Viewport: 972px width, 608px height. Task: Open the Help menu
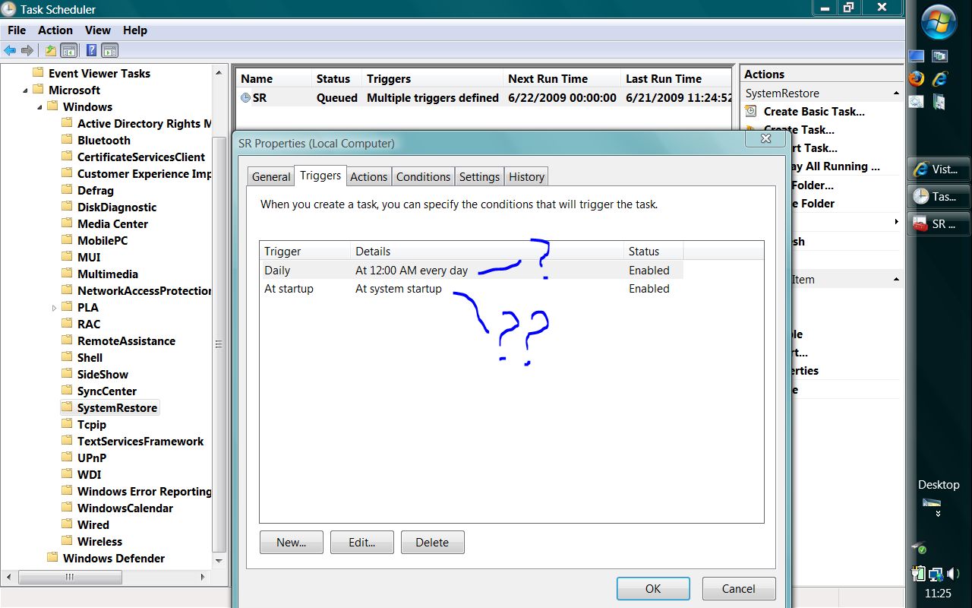click(135, 30)
